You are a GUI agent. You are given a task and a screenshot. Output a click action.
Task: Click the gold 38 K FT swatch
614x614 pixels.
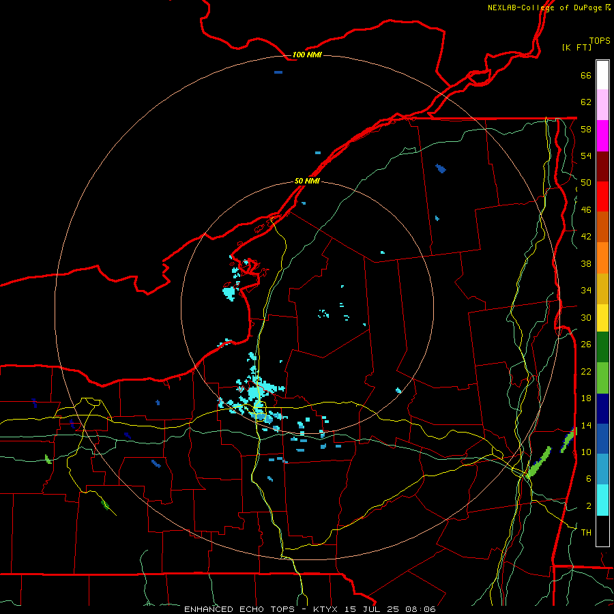point(602,288)
